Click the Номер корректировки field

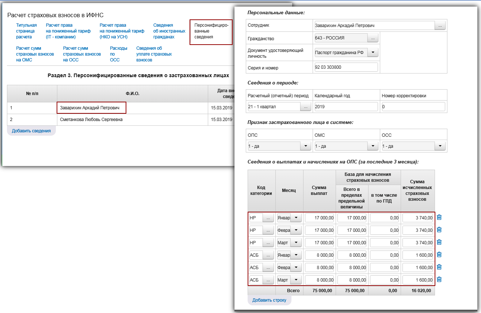(x=413, y=106)
